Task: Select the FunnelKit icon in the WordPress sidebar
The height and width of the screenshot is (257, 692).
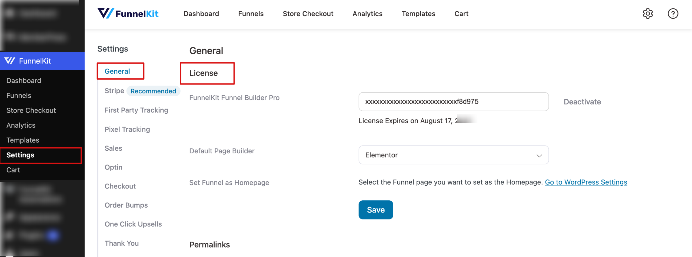Action: tap(10, 61)
